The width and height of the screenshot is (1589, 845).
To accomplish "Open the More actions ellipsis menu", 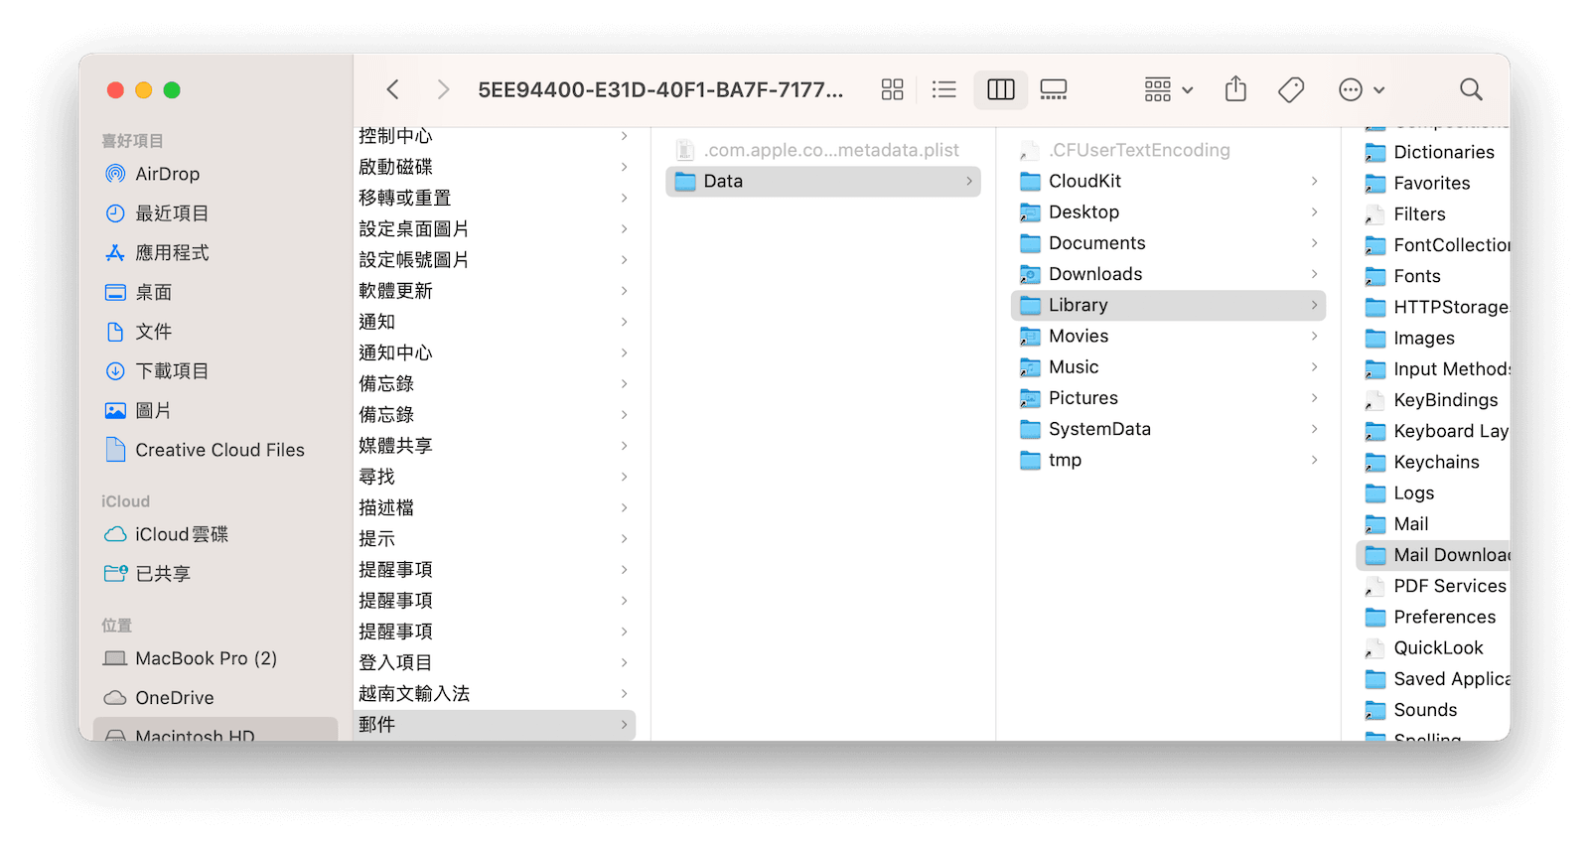I will pos(1362,90).
